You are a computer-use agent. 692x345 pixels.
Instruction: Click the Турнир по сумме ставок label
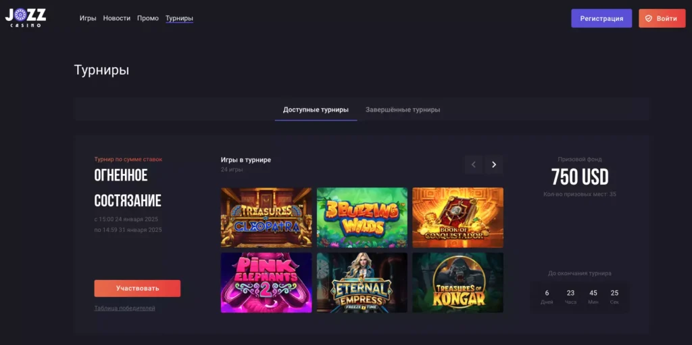click(128, 160)
